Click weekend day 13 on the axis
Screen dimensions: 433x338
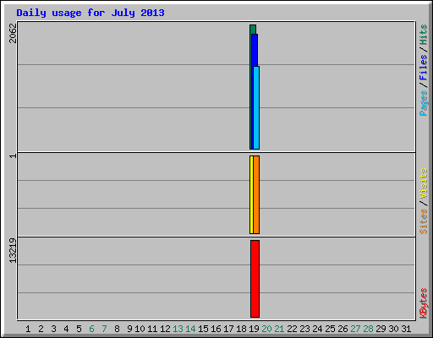(178, 329)
